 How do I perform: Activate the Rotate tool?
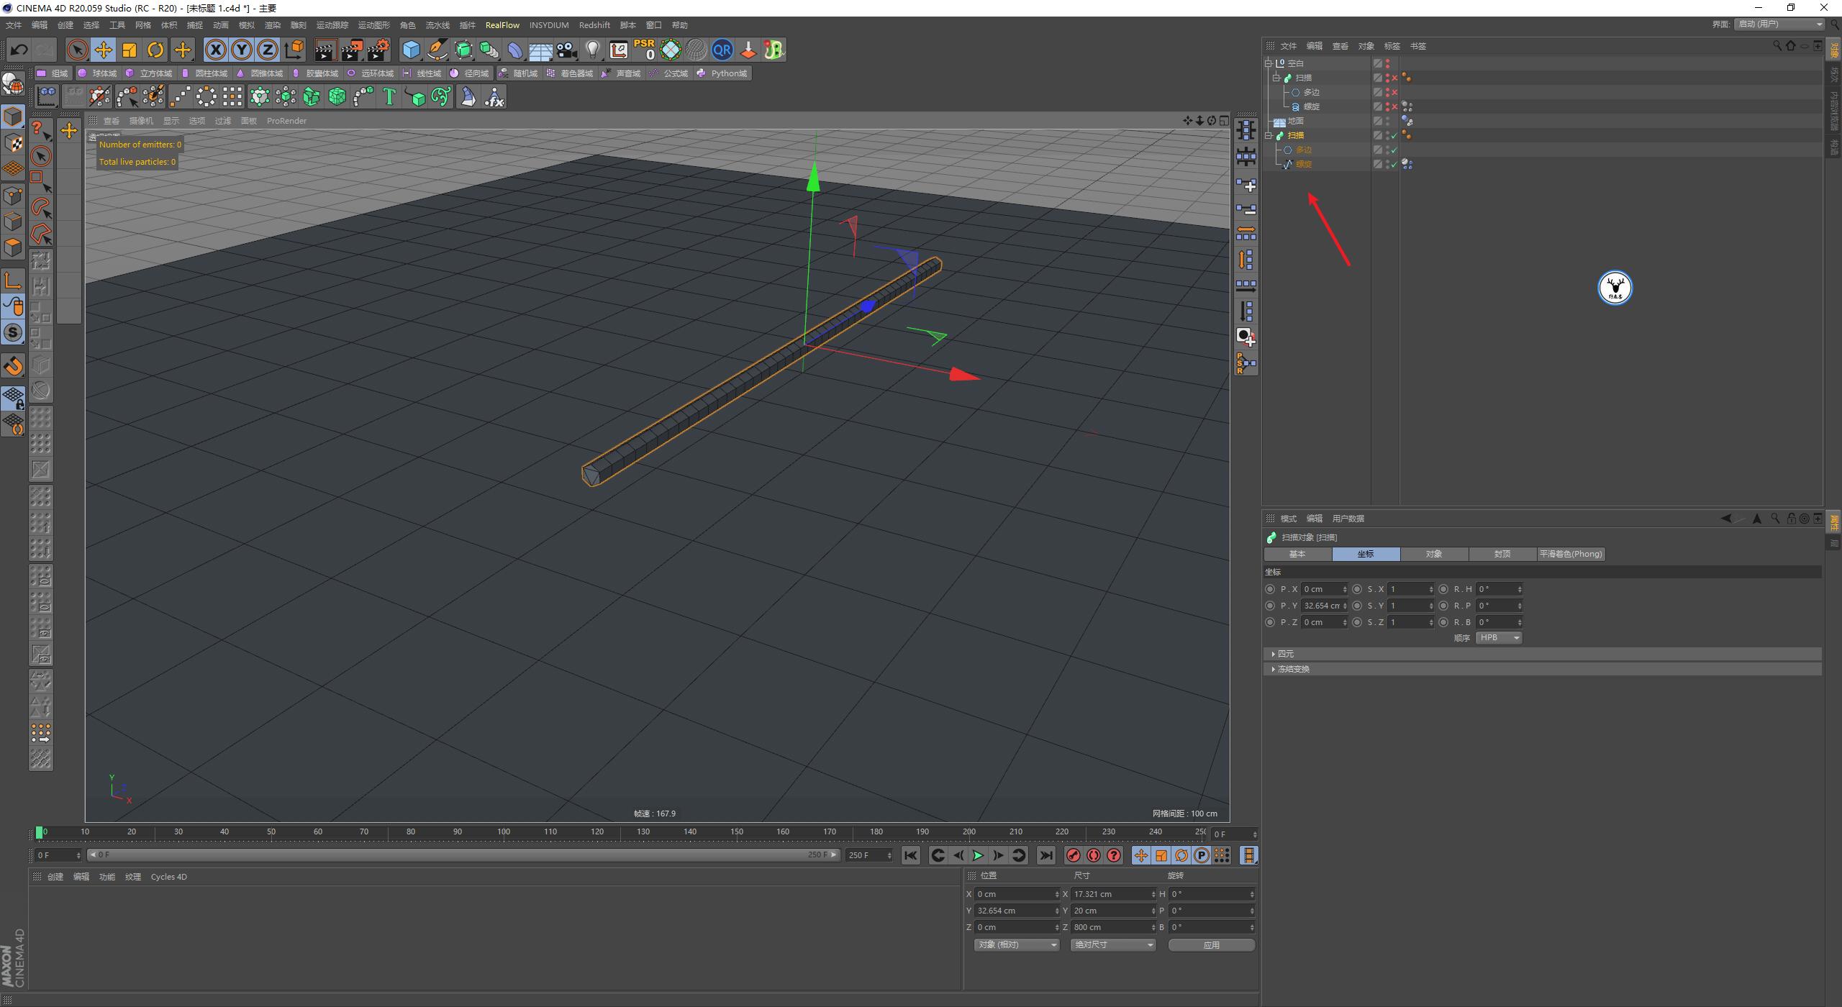tap(155, 50)
